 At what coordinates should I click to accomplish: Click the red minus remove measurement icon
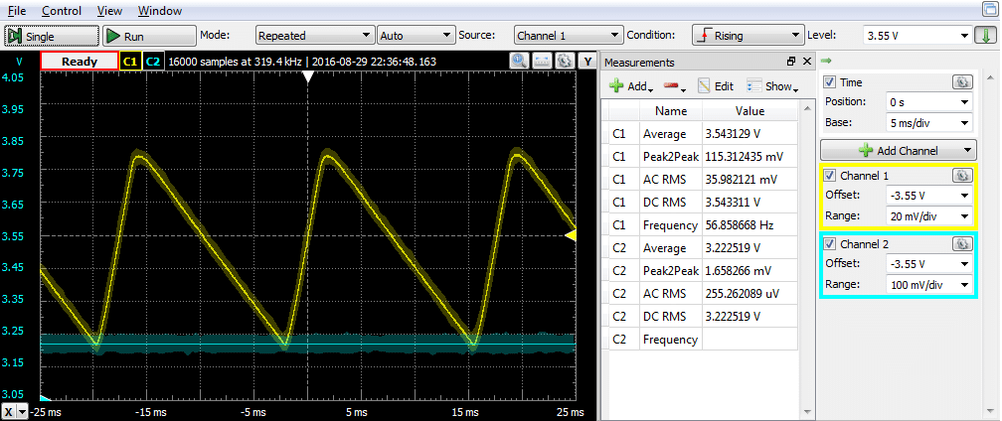[670, 84]
